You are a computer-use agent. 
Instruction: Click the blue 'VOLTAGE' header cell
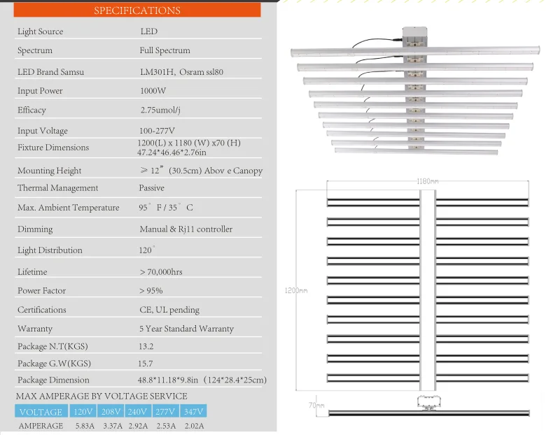(41, 411)
